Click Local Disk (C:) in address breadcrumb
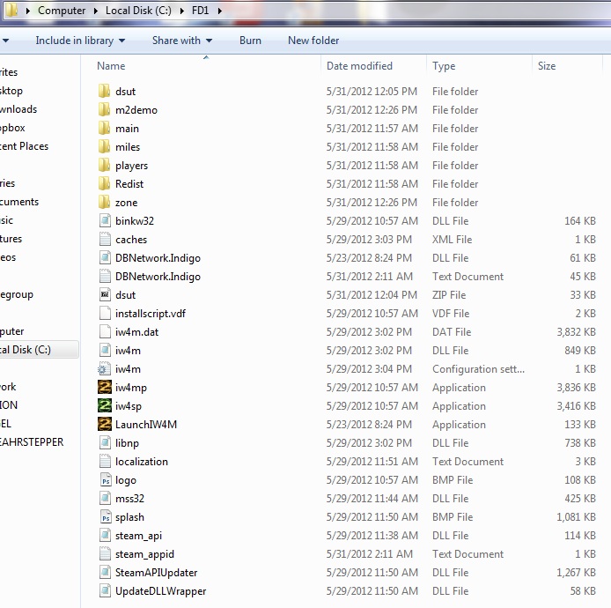 (x=138, y=11)
